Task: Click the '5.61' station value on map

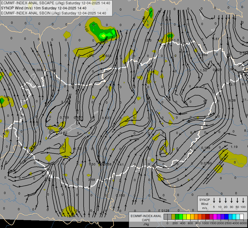Action: [x=216, y=39]
